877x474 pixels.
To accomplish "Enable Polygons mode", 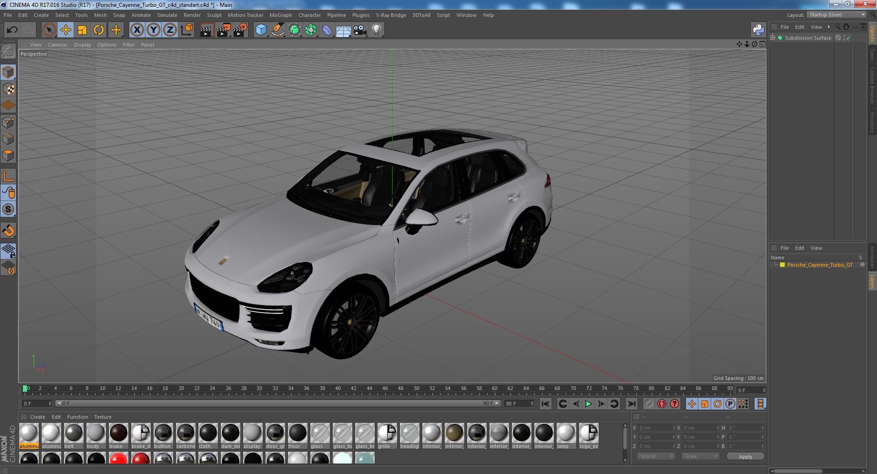I will (8, 156).
